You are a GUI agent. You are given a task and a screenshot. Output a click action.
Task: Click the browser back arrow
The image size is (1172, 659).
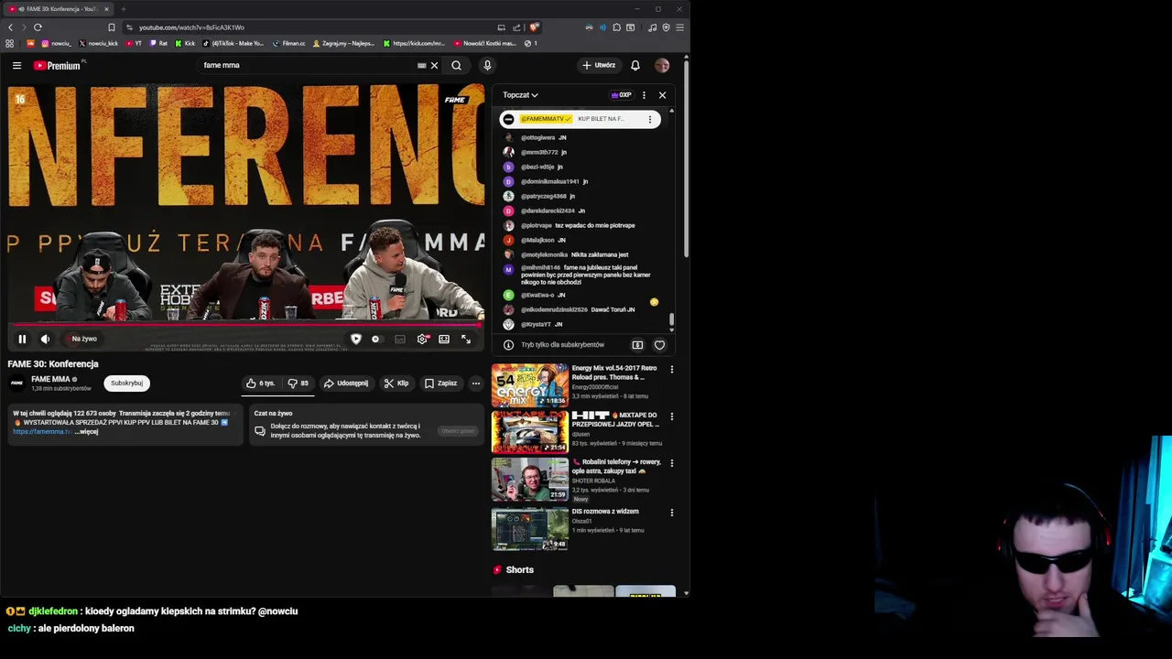click(x=10, y=27)
